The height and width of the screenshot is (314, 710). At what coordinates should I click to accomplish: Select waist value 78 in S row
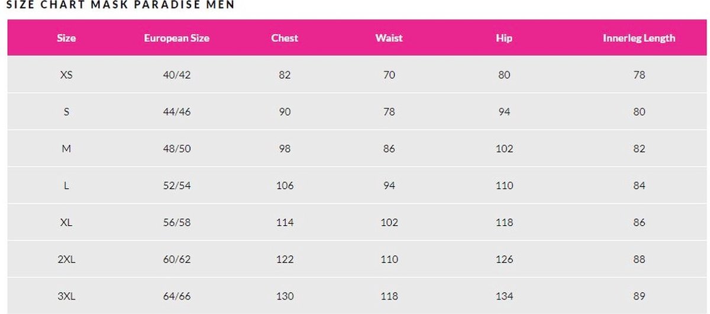pyautogui.click(x=389, y=112)
